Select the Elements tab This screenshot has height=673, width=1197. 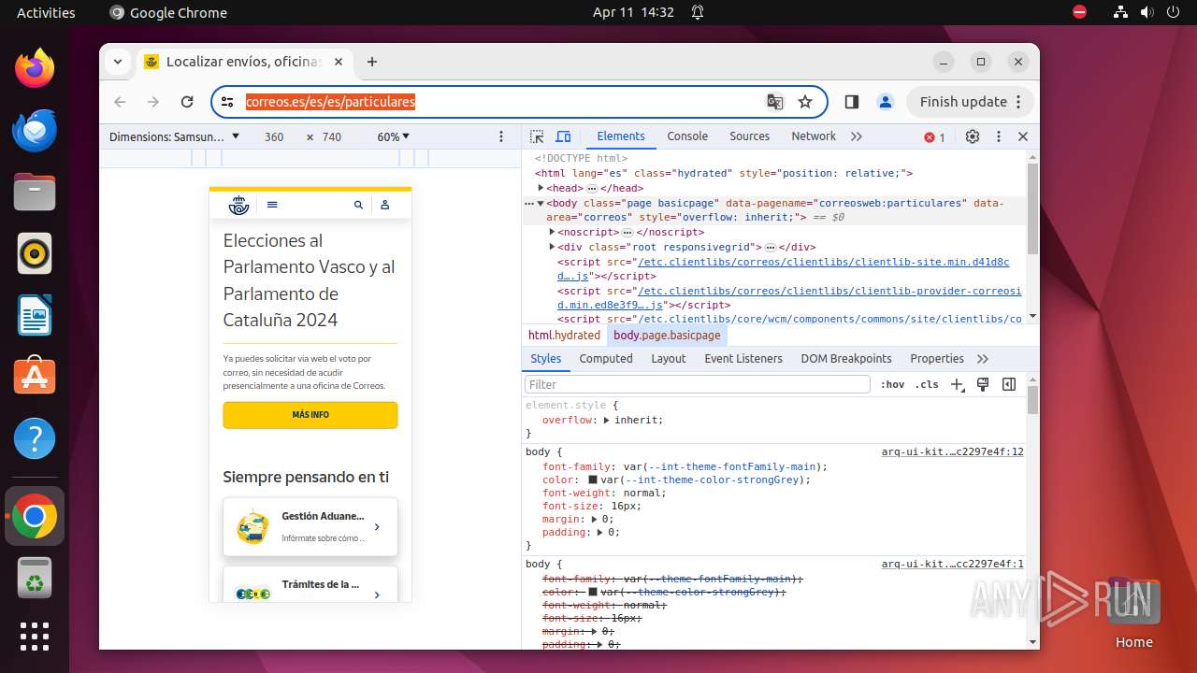point(621,136)
